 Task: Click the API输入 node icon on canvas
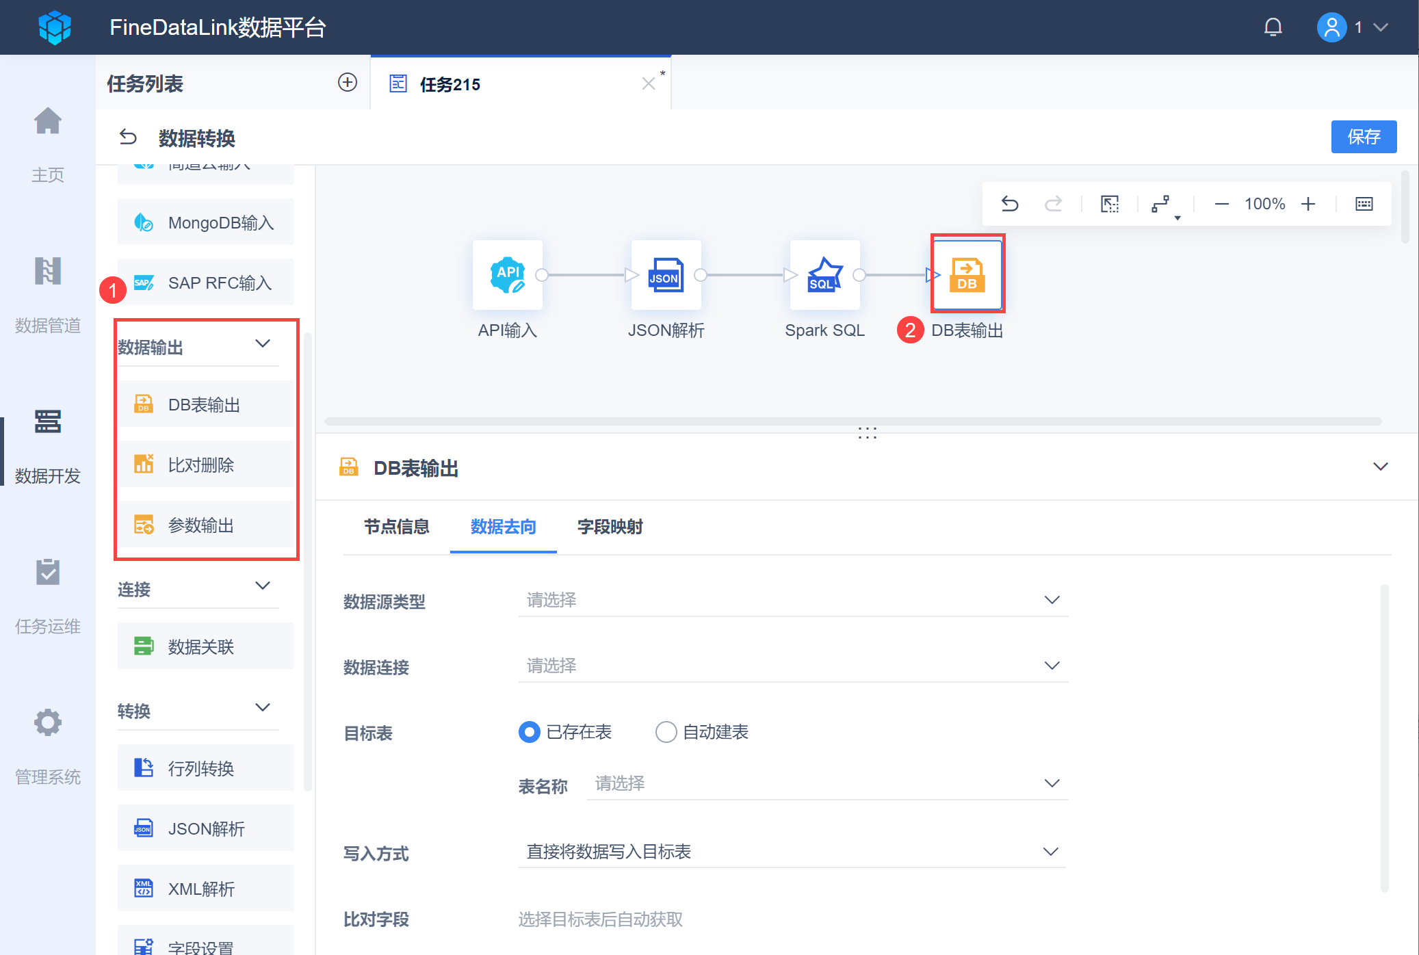coord(507,275)
